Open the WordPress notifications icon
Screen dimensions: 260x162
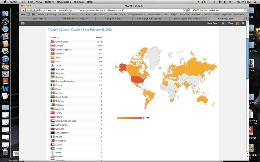[223, 23]
